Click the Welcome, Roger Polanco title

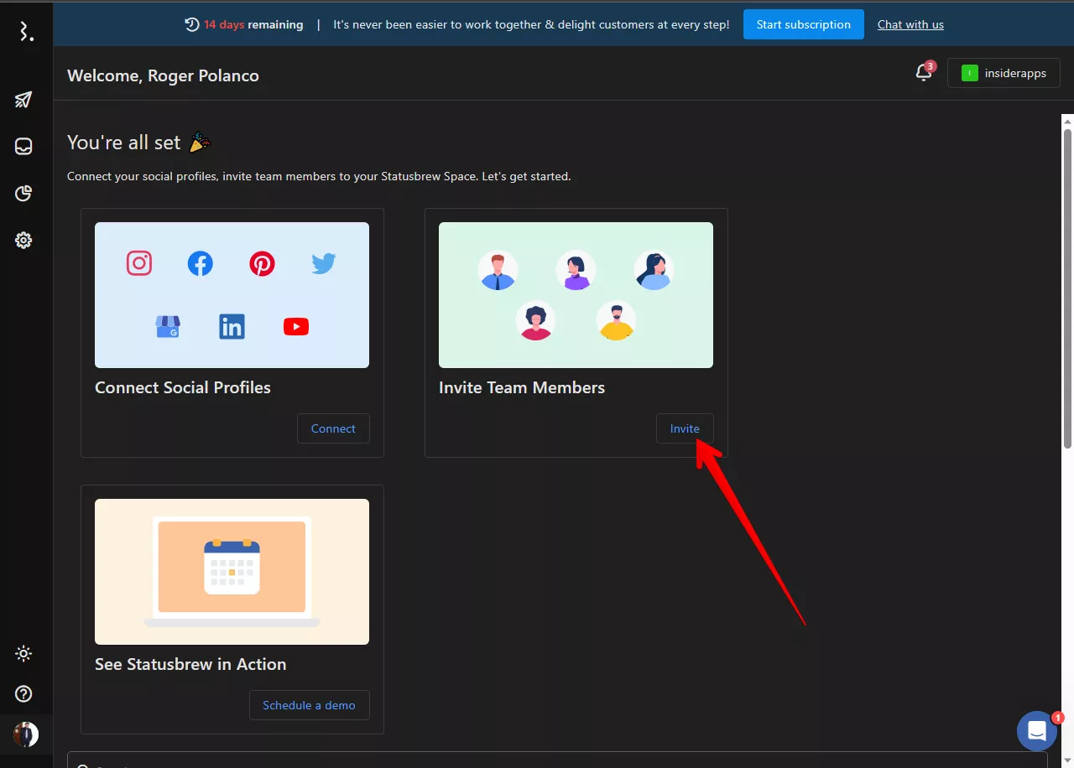click(x=163, y=75)
